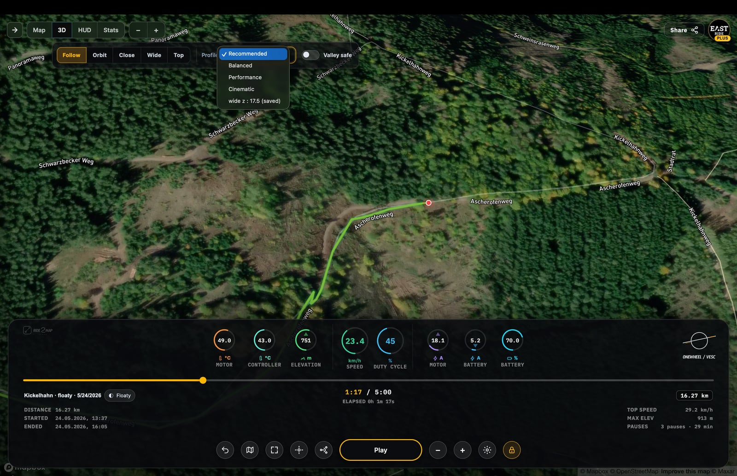Collapse the panel with the arrow button
Viewport: 737px width, 476px height.
[15, 30]
